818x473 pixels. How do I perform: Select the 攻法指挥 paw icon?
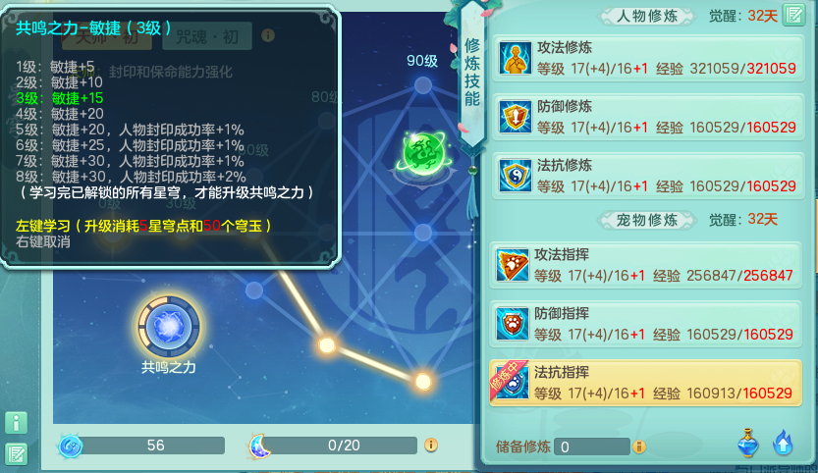(x=512, y=265)
